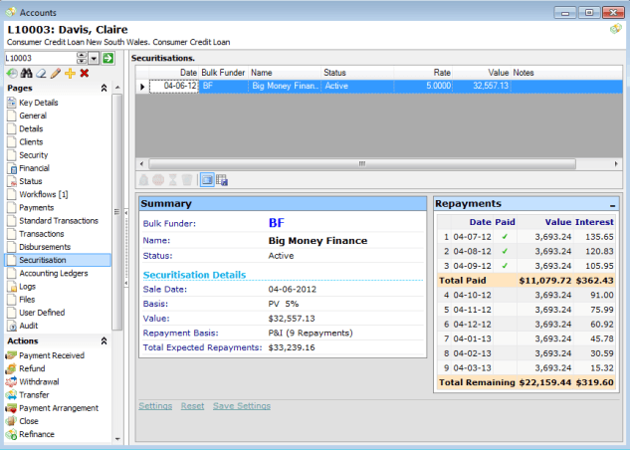The height and width of the screenshot is (450, 630).
Task: Click the Transfer action icon
Action: (x=11, y=395)
